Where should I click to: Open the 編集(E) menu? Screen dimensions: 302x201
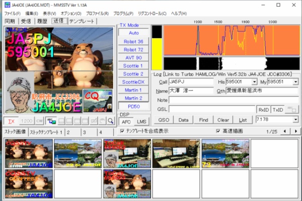click(x=32, y=14)
